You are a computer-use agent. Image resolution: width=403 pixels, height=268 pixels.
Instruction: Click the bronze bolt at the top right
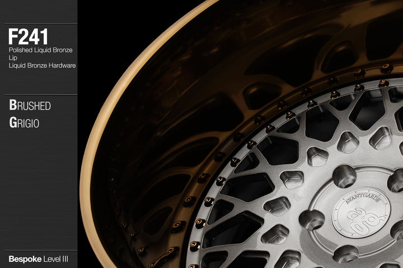[386, 68]
